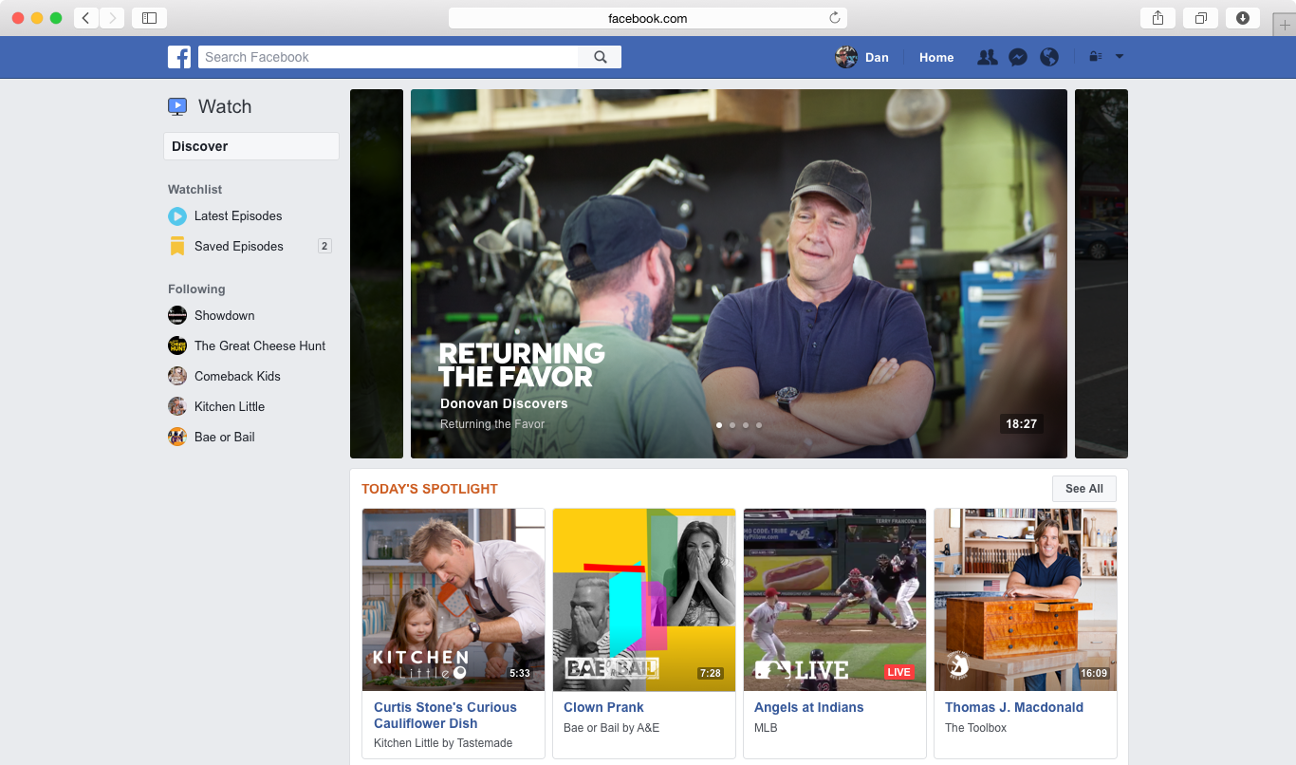Screen dimensions: 1296x765
Task: Click the Facebook logo
Action: [179, 57]
